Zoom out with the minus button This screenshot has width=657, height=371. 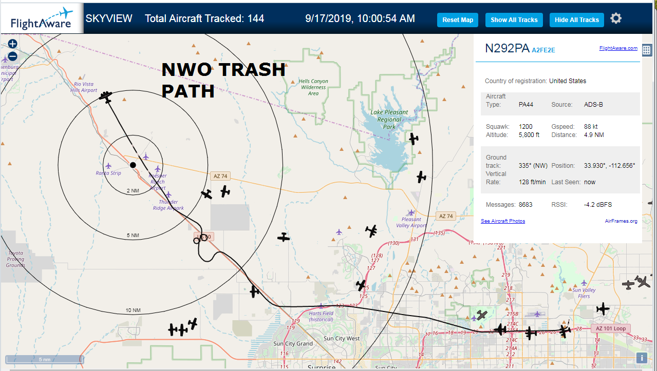pos(13,56)
